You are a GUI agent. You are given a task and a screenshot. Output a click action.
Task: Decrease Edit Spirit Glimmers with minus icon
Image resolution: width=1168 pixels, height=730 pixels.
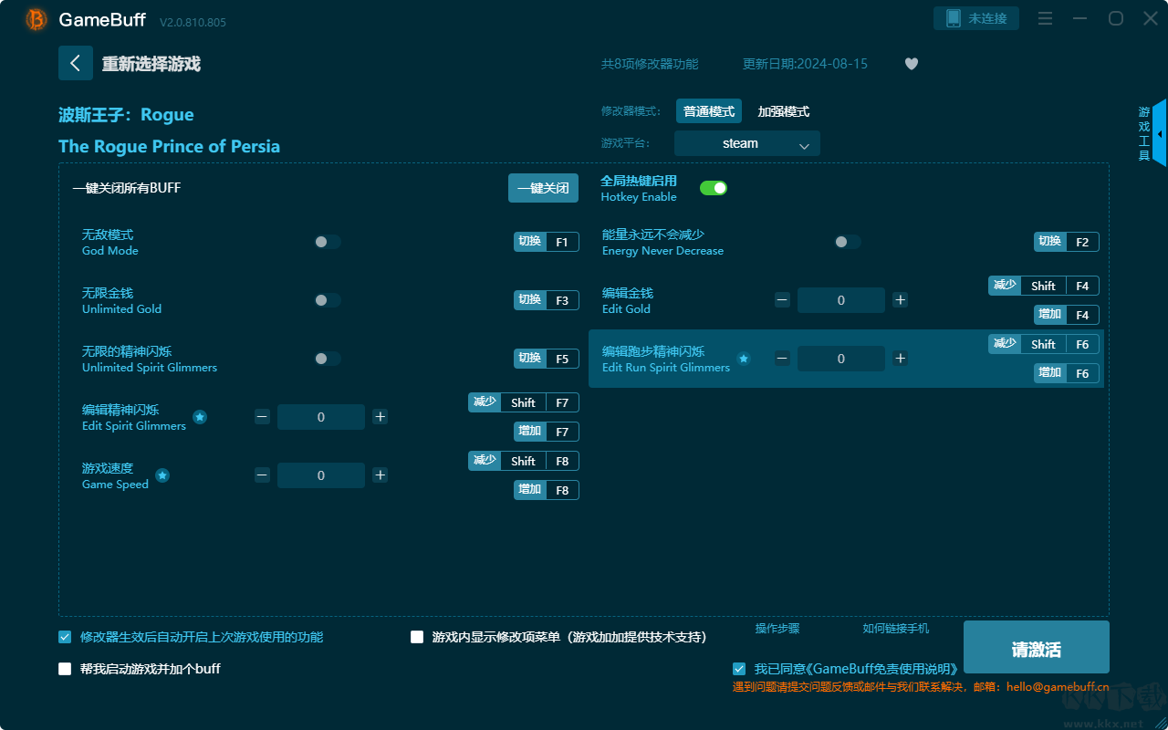pos(262,416)
